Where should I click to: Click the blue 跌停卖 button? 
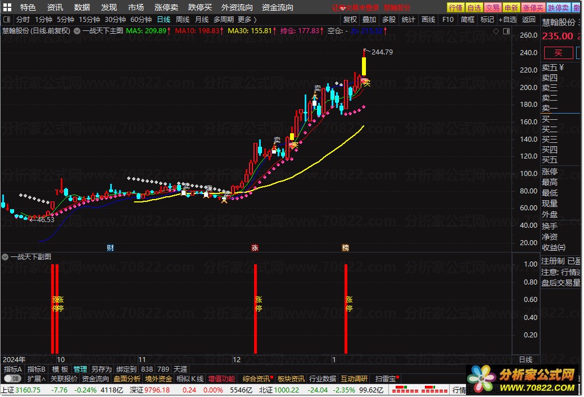558,7
